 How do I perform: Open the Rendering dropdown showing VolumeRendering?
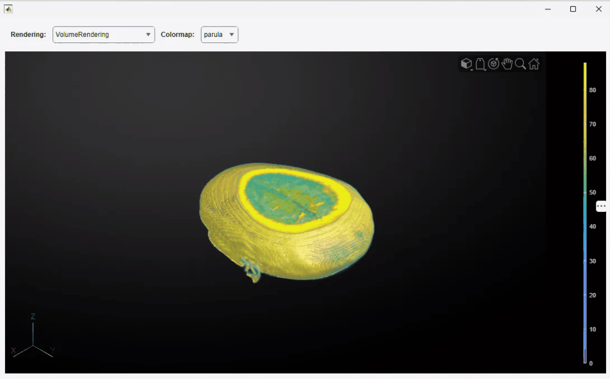103,35
